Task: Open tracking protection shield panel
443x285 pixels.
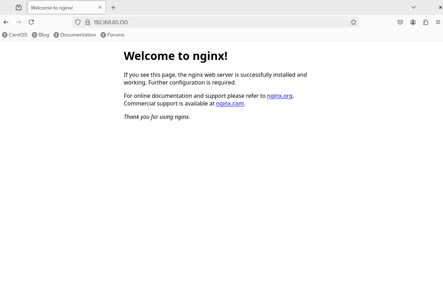Action: coord(78,22)
